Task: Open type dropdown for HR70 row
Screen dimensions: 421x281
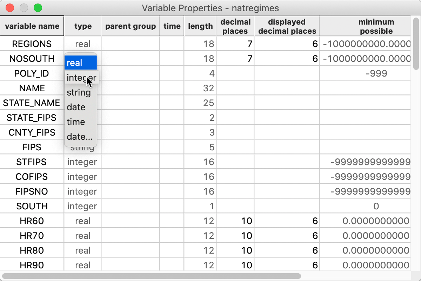Action: point(83,236)
